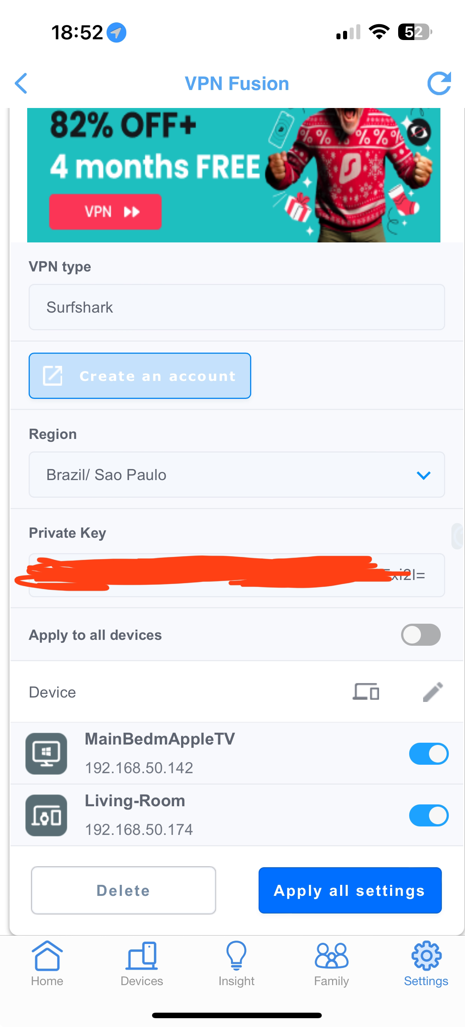Refresh the VPN Fusion page
The height and width of the screenshot is (1027, 465).
point(439,83)
